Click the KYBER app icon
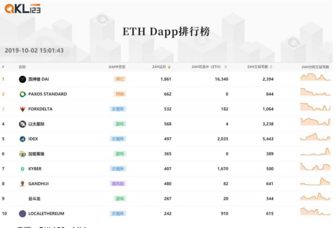Screen dimensions: 335x228 [x=23, y=169]
